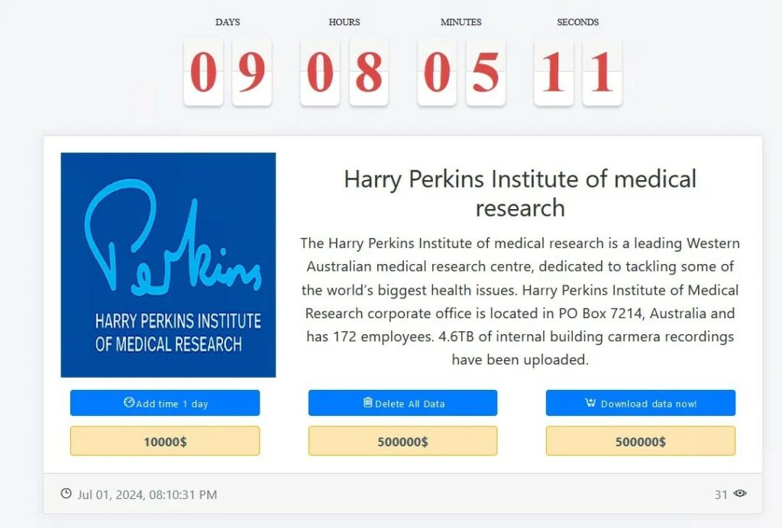Click the Jul 01, 2024 timestamp
The height and width of the screenshot is (528, 782).
click(x=147, y=494)
